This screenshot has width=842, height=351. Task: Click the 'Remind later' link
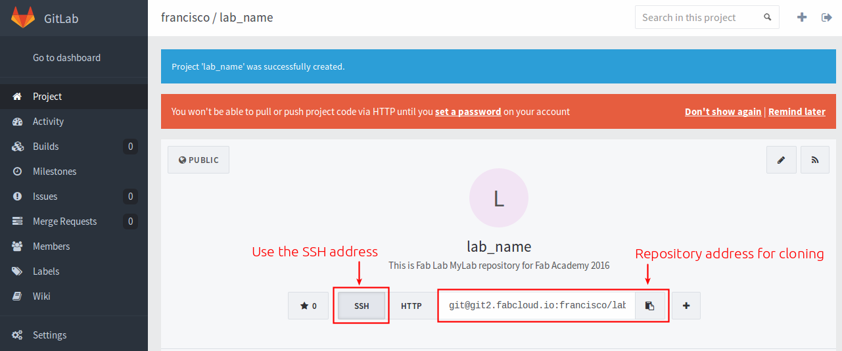797,112
